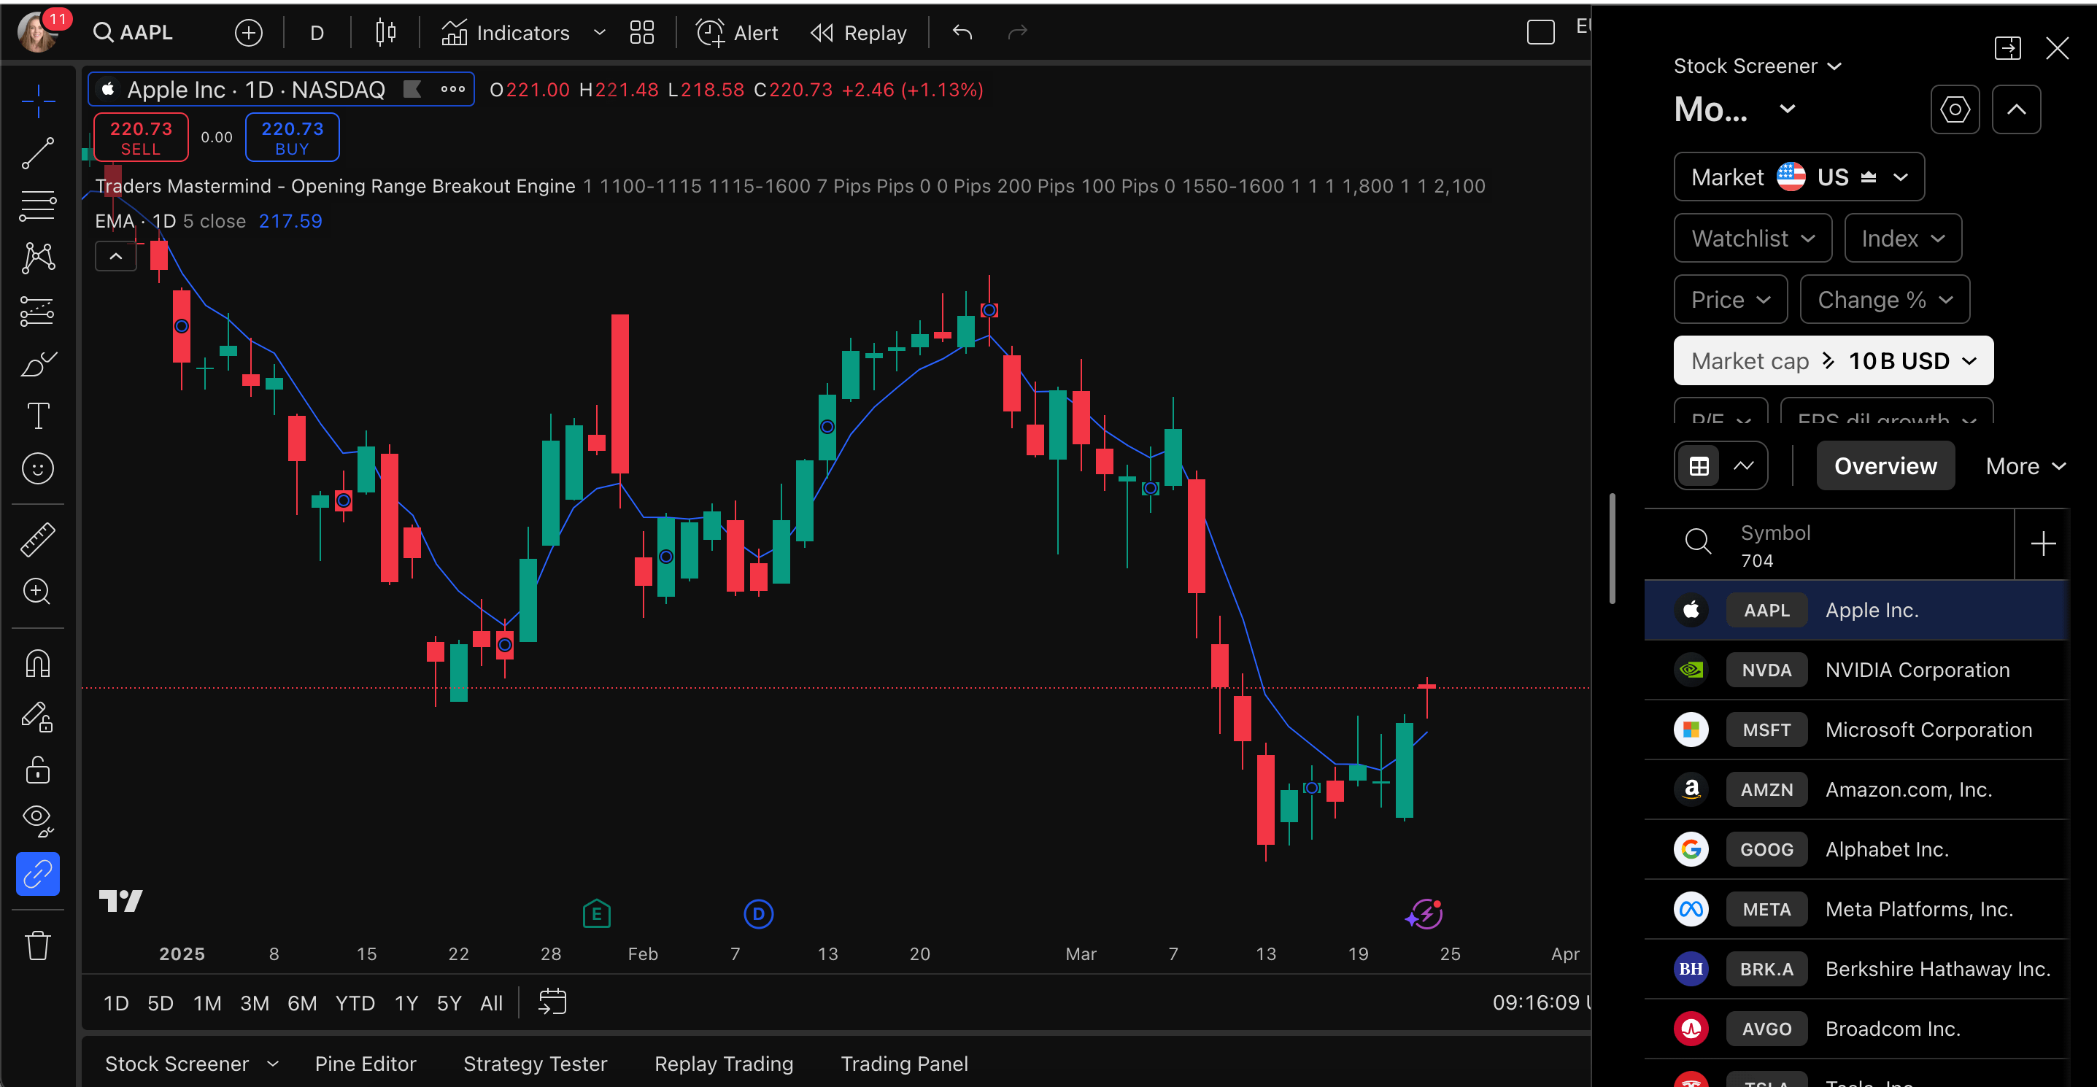Image resolution: width=2097 pixels, height=1087 pixels.
Task: Select the Text annotation tool
Action: click(38, 416)
